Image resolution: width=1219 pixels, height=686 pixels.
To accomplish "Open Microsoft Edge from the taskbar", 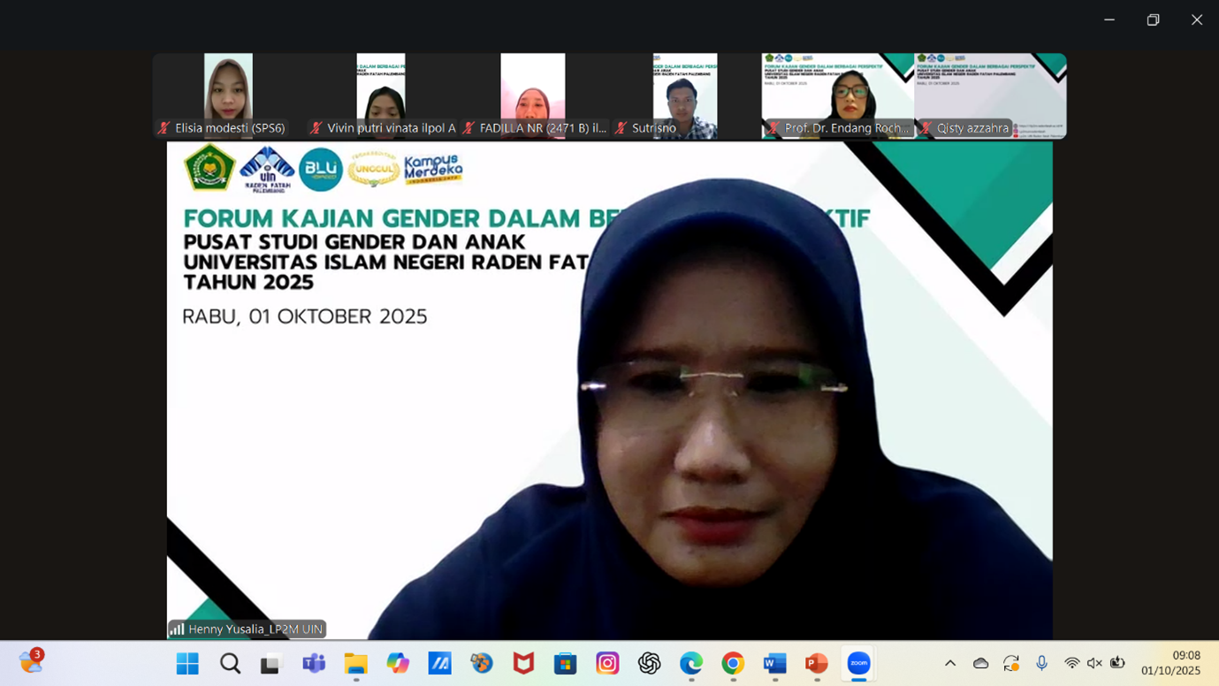I will (x=690, y=664).
